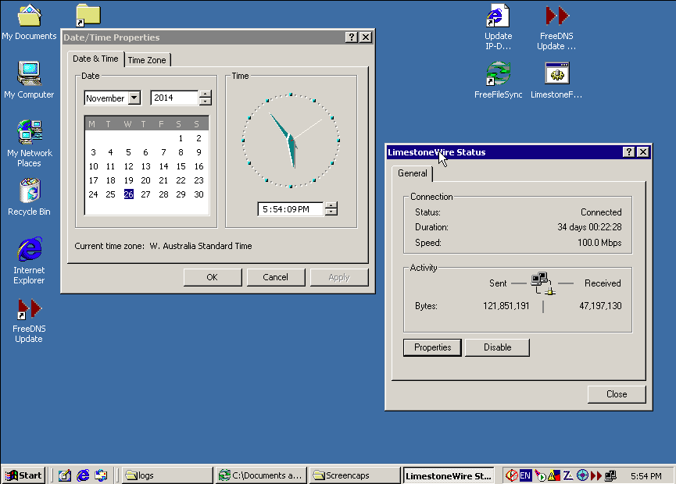Launch Internet Explorer from quick launch
The image size is (676, 484).
[x=83, y=475]
